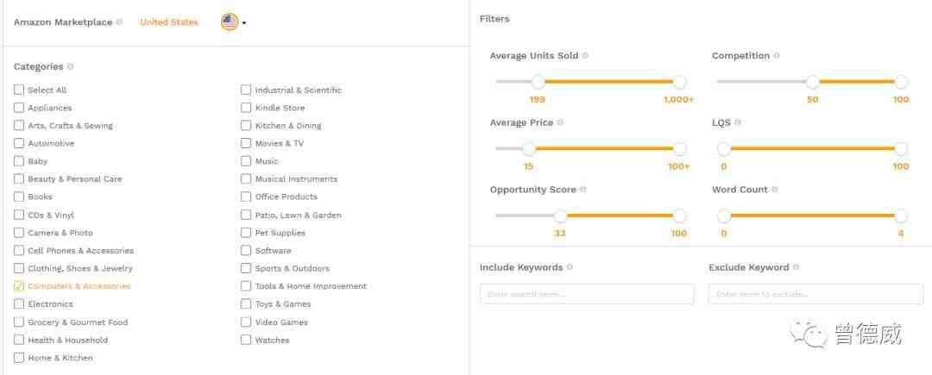Image resolution: width=932 pixels, height=375 pixels.
Task: Click the Competition slider's left handle at 50
Action: [813, 82]
